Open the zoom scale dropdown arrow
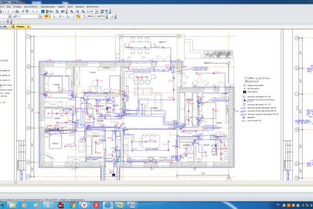Viewport: 313px width, 209px height. click(x=97, y=11)
